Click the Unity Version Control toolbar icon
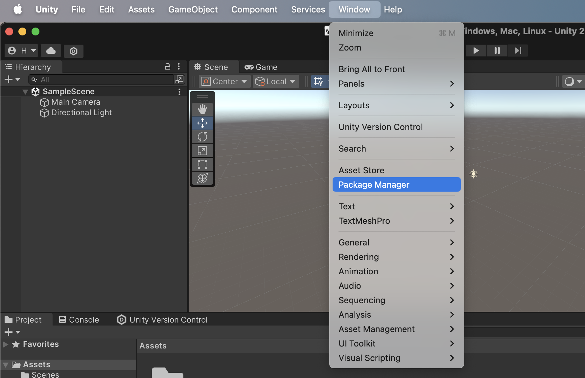The width and height of the screenshot is (585, 378). (x=74, y=51)
